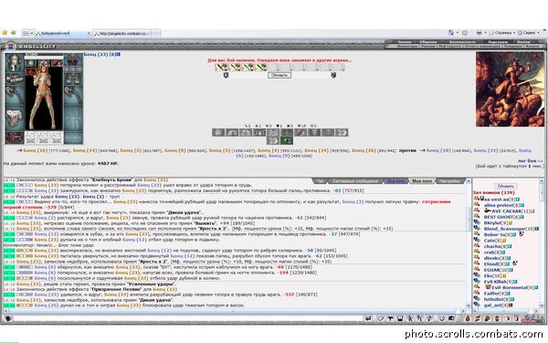Open the Системные сообщения tab

355,181
